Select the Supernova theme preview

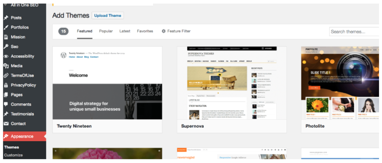232,83
